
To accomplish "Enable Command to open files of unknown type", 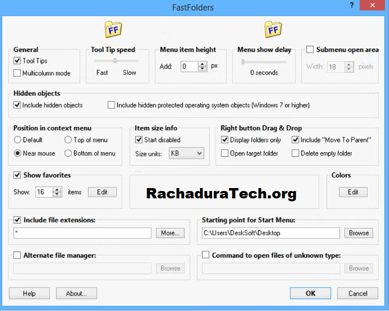I will click(x=206, y=255).
